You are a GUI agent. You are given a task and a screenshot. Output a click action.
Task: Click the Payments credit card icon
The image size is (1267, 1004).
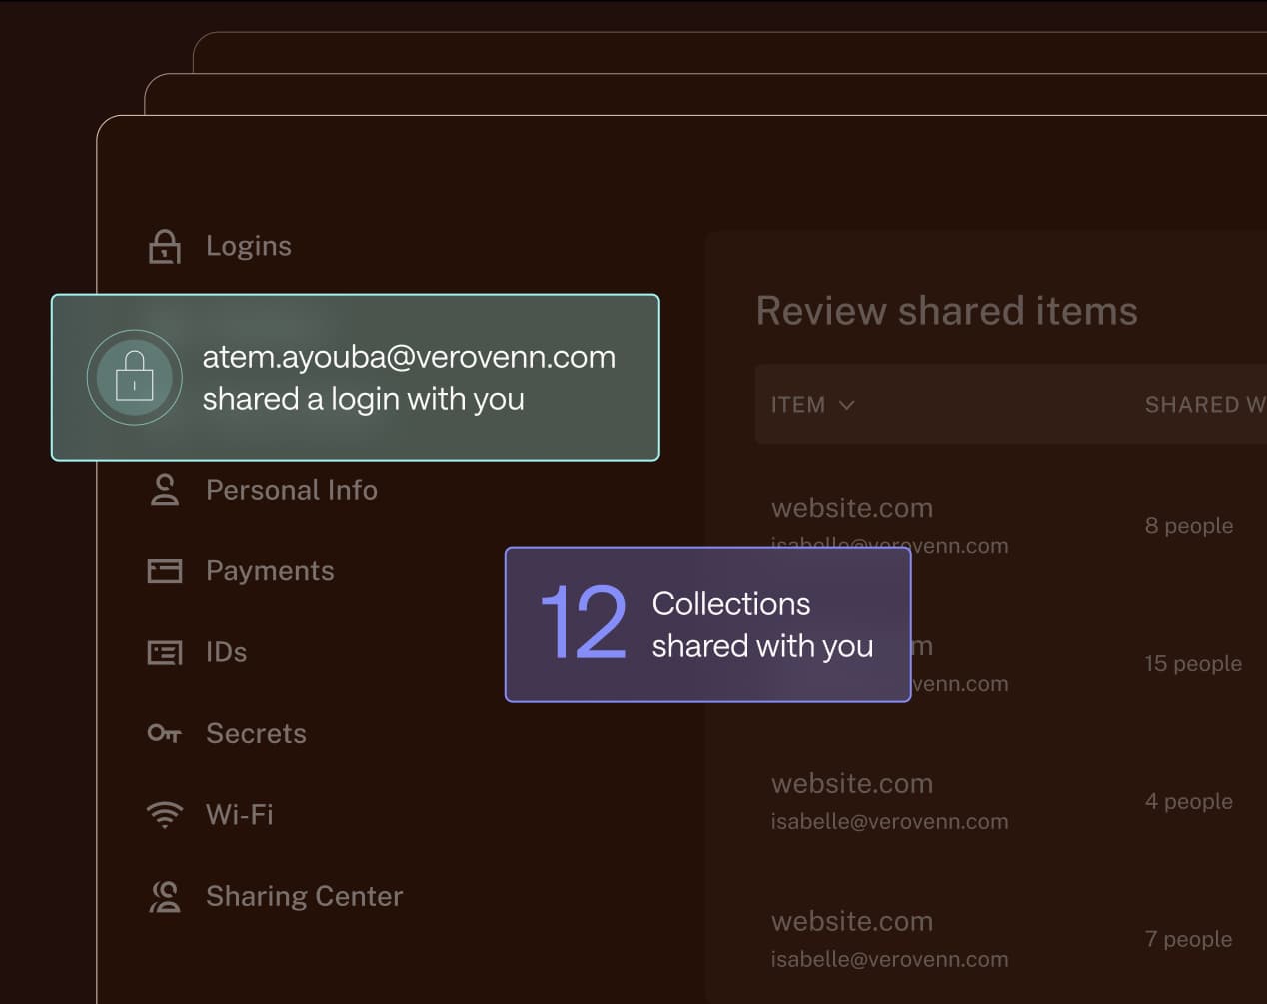164,570
